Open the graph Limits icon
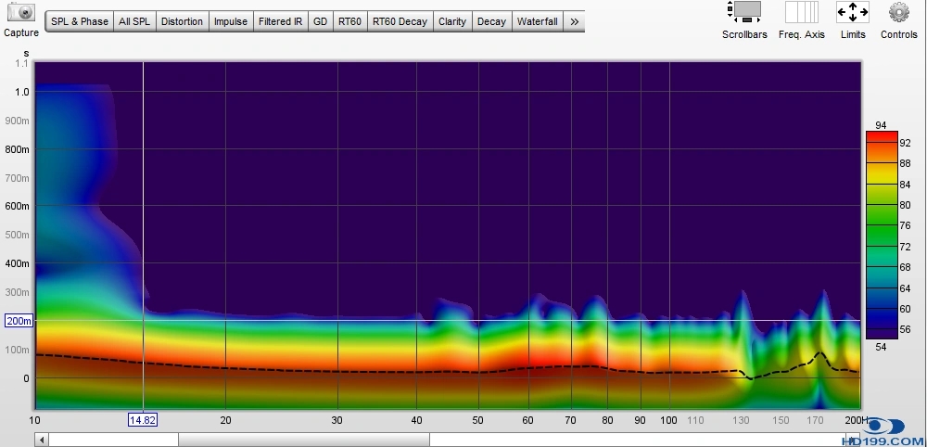 [853, 12]
